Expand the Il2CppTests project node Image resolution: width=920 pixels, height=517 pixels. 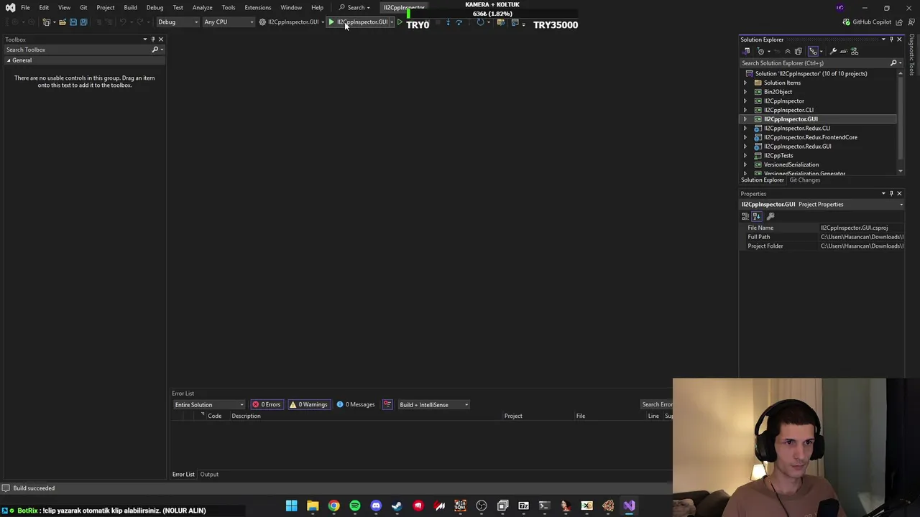745,156
